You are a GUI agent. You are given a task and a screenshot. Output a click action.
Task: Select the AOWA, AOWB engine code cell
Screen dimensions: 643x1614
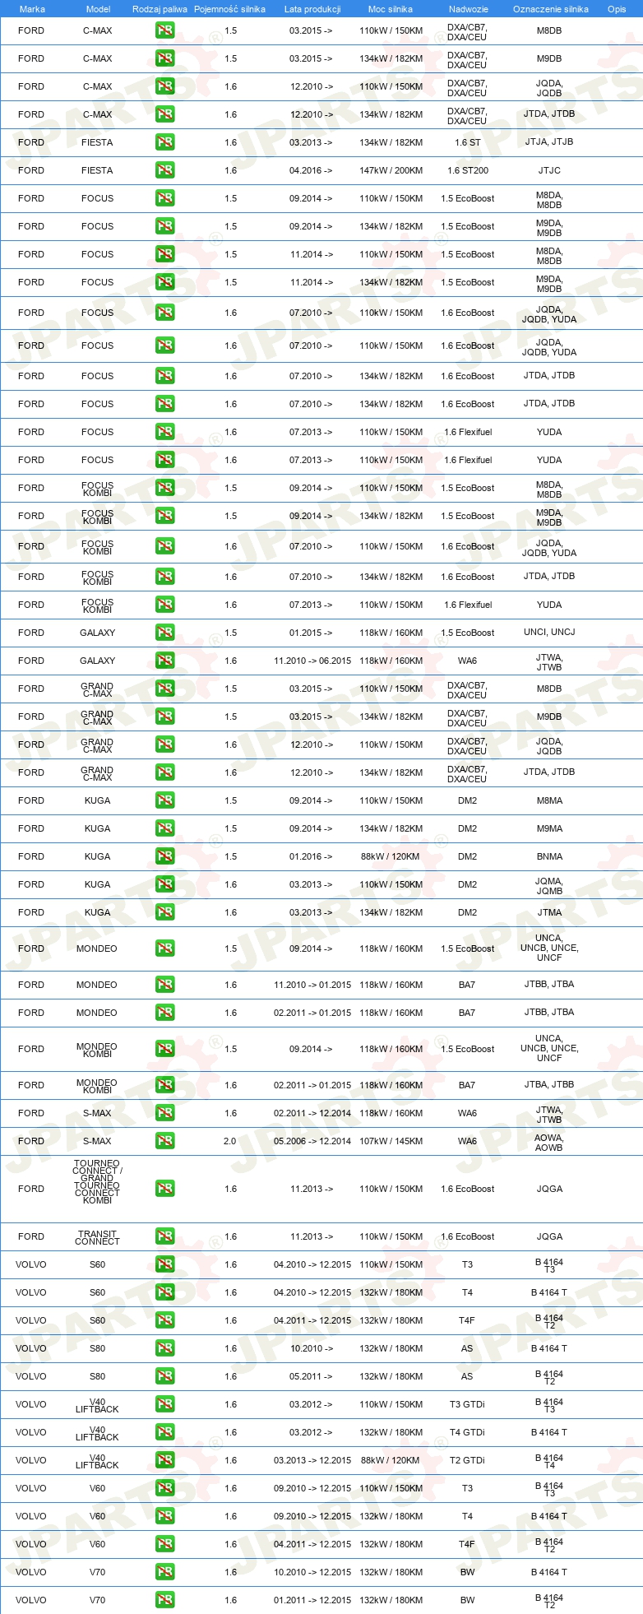[549, 1142]
